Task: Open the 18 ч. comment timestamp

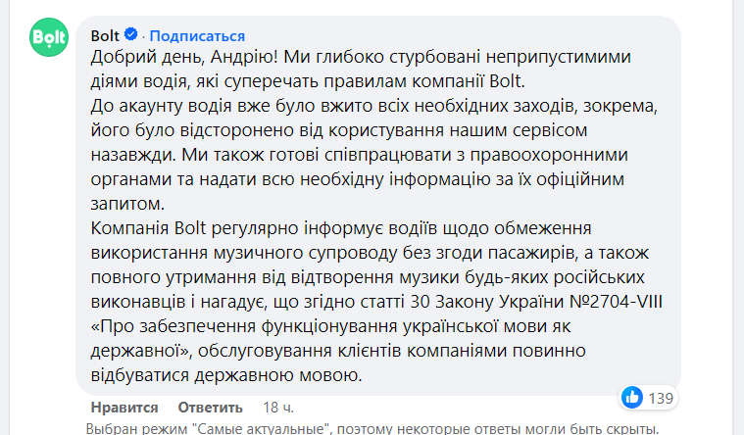Action: click(x=278, y=408)
